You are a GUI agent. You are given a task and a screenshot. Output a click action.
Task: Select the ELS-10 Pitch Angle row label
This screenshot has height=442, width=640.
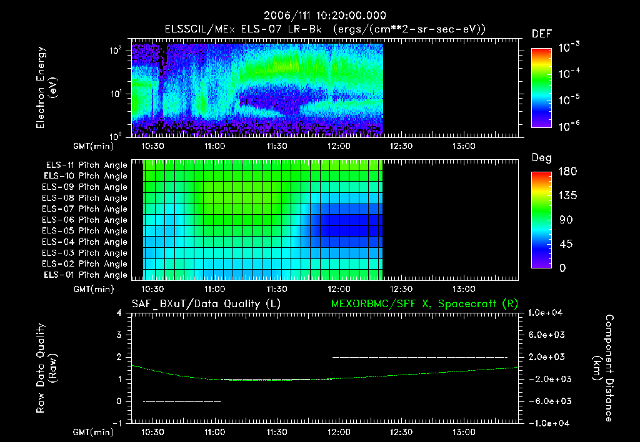point(86,176)
